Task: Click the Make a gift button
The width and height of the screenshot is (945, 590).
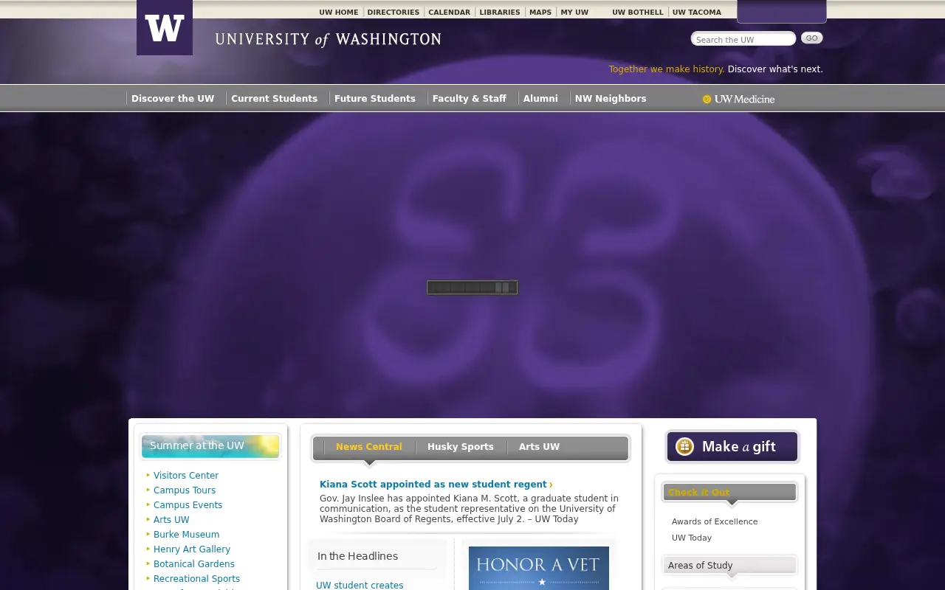Action: (x=732, y=447)
